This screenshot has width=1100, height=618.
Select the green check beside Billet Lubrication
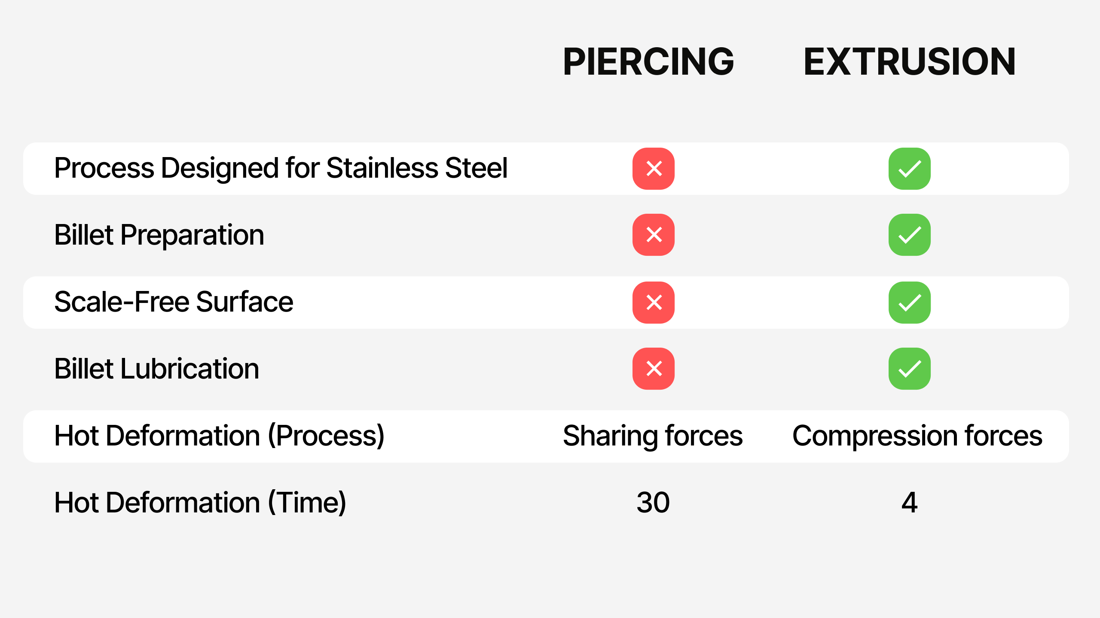point(910,369)
